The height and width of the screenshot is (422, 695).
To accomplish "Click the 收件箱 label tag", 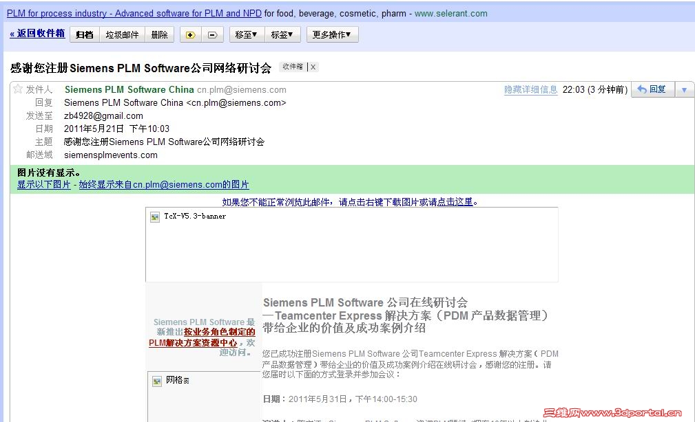I will coord(293,67).
